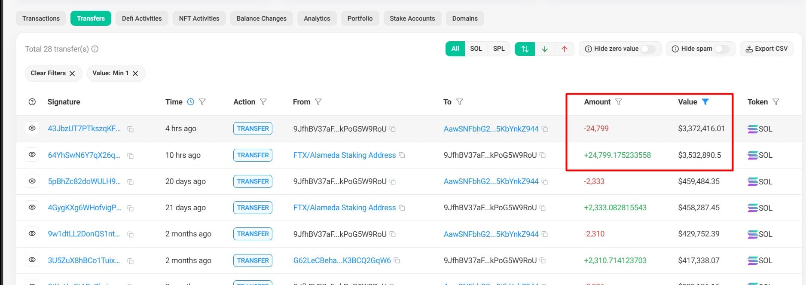
Task: Export transfers with Export CSV button
Action: (766, 49)
